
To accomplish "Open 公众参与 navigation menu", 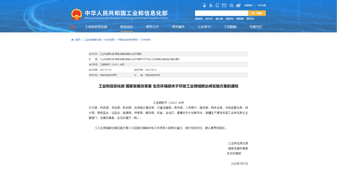I will pyautogui.click(x=204, y=27).
